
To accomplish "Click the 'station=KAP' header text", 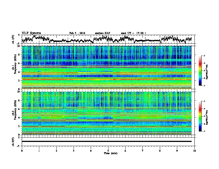I will point(103,33).
